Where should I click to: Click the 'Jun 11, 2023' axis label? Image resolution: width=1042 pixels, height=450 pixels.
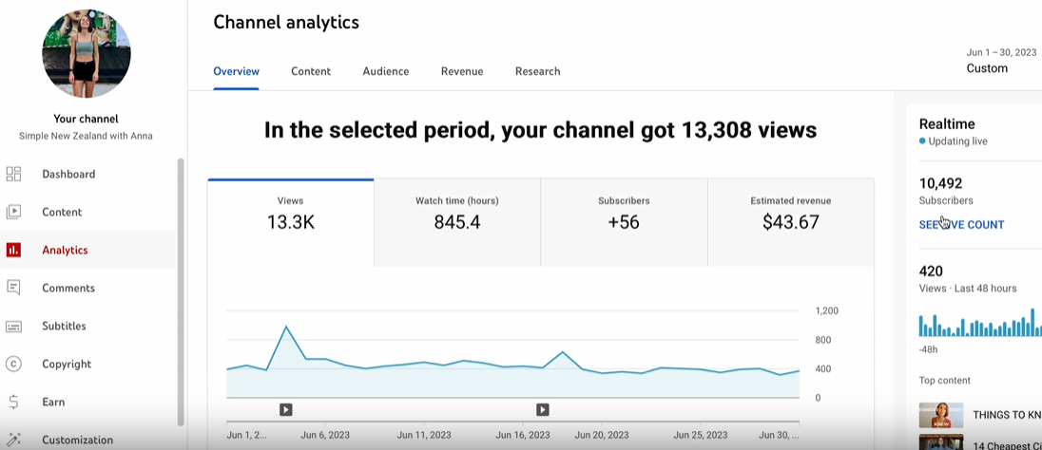(x=424, y=436)
